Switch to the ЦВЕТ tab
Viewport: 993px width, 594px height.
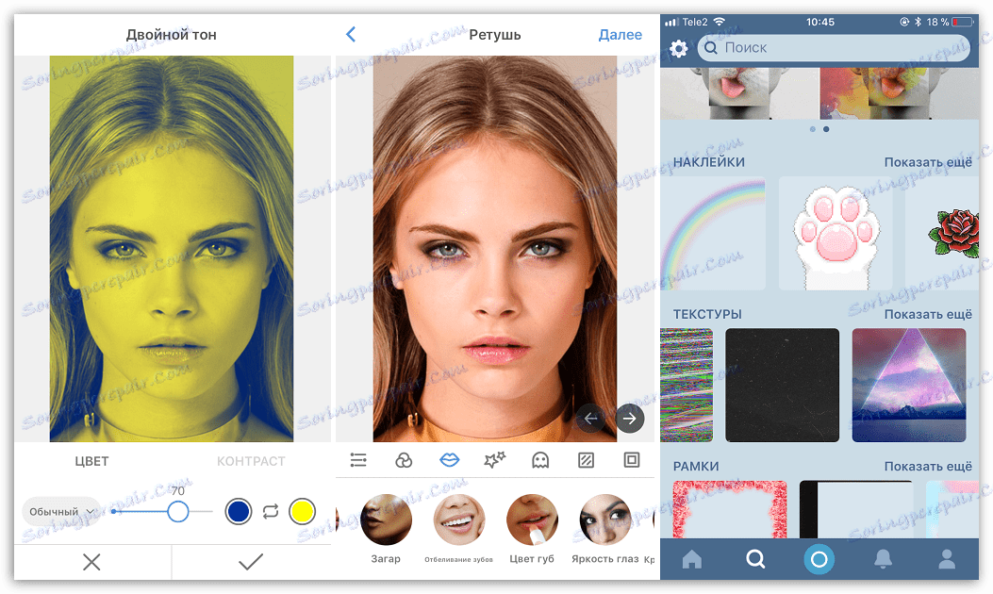pyautogui.click(x=91, y=461)
